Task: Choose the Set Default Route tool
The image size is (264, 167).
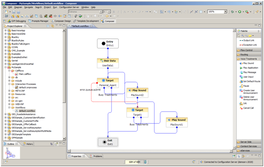Action: [x=250, y=82]
